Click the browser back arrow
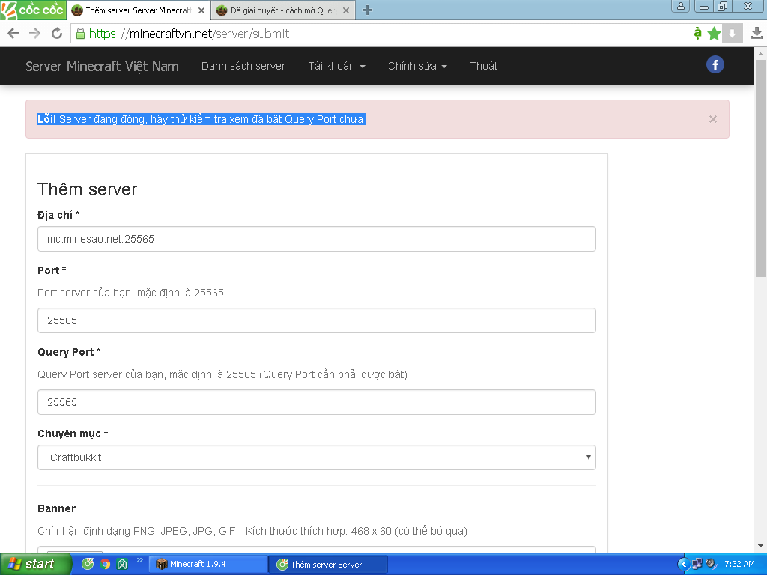This screenshot has height=575, width=767. point(13,33)
